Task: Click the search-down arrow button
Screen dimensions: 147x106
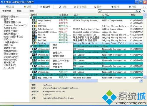Action: 140,11
